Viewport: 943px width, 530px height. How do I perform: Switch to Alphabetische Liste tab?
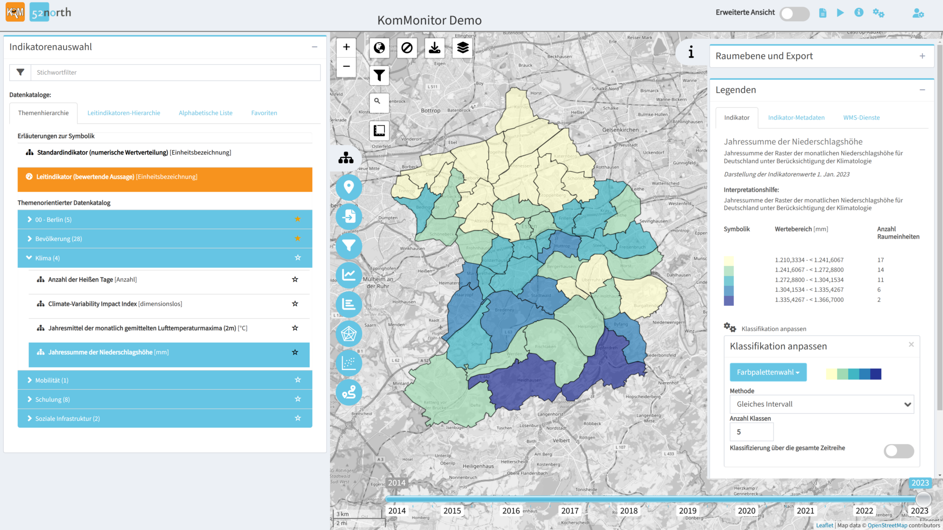(x=205, y=113)
